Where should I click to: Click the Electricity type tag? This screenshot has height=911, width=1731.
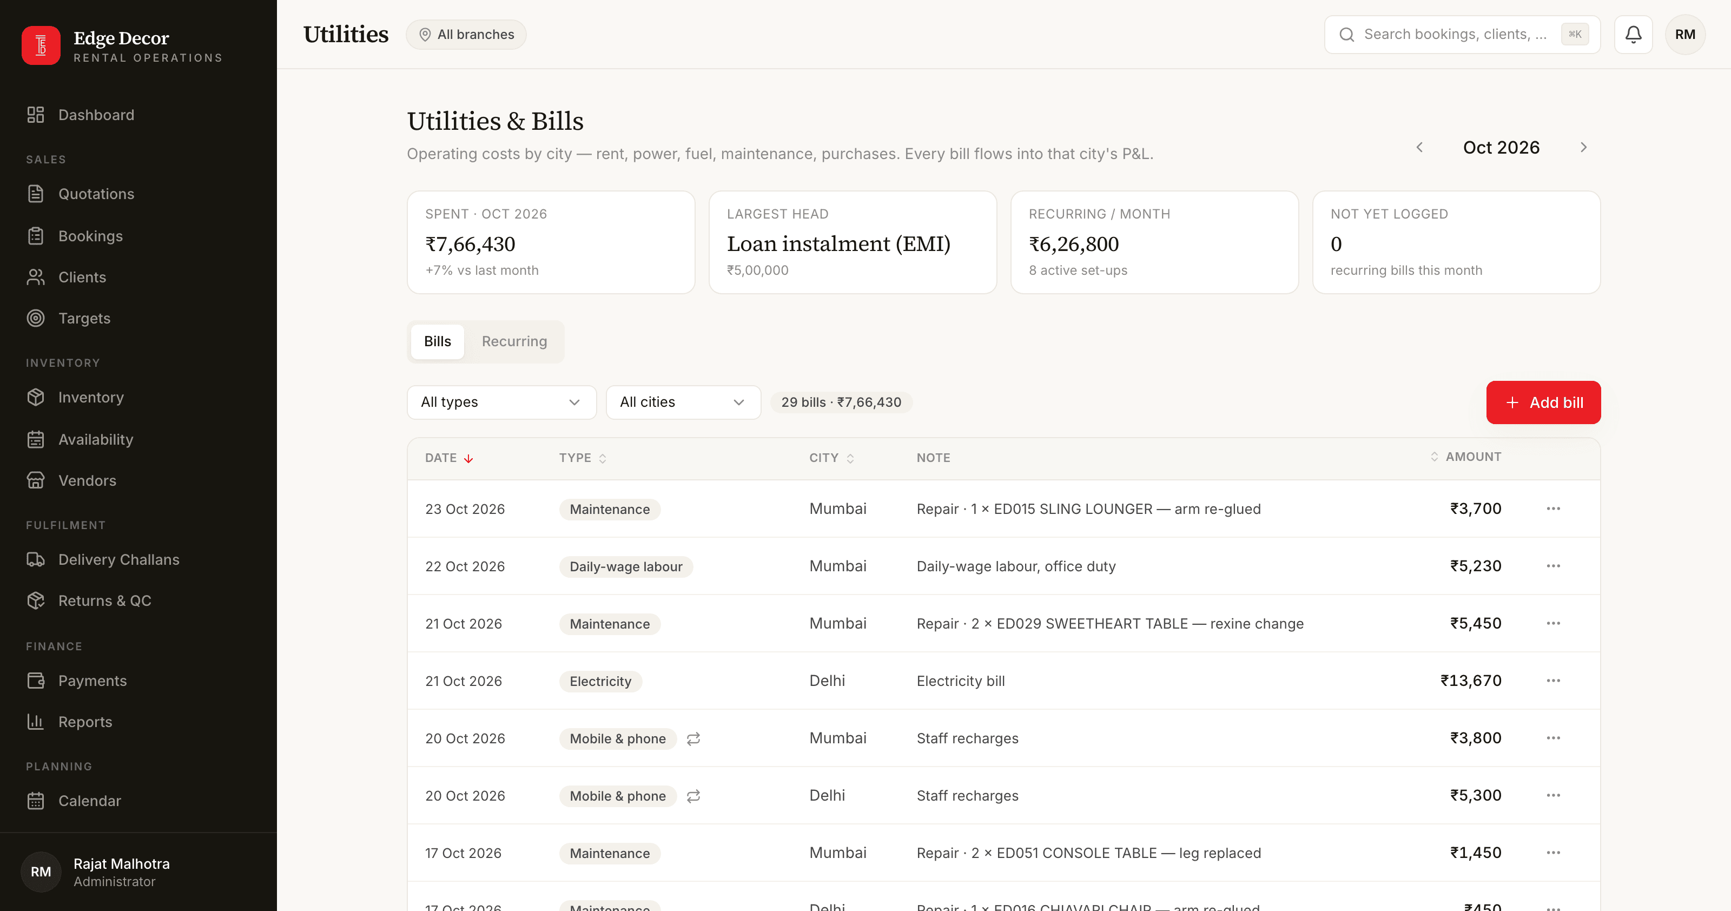[600, 681]
